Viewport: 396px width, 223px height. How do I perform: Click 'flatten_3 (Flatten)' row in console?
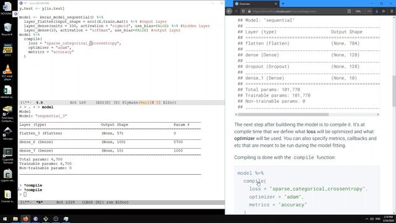pyautogui.click(x=110, y=133)
